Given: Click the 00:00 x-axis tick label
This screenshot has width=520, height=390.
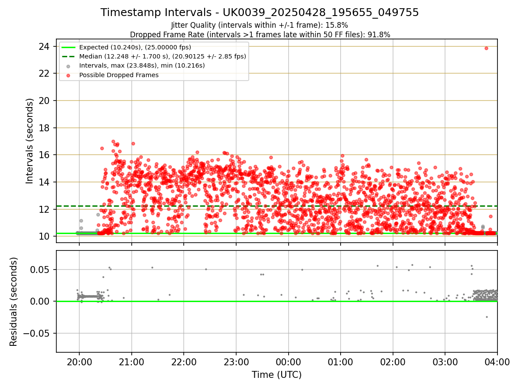Looking at the screenshot, I should [288, 362].
